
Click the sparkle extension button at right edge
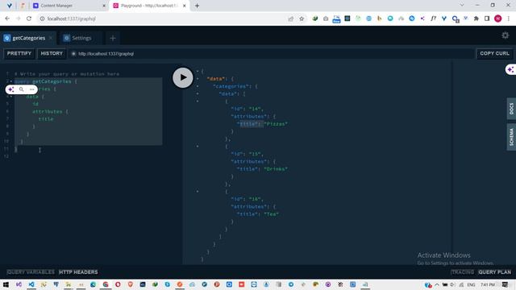pyautogui.click(x=510, y=70)
